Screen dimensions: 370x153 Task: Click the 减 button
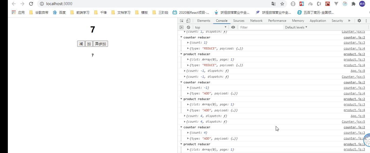pyautogui.click(x=81, y=44)
